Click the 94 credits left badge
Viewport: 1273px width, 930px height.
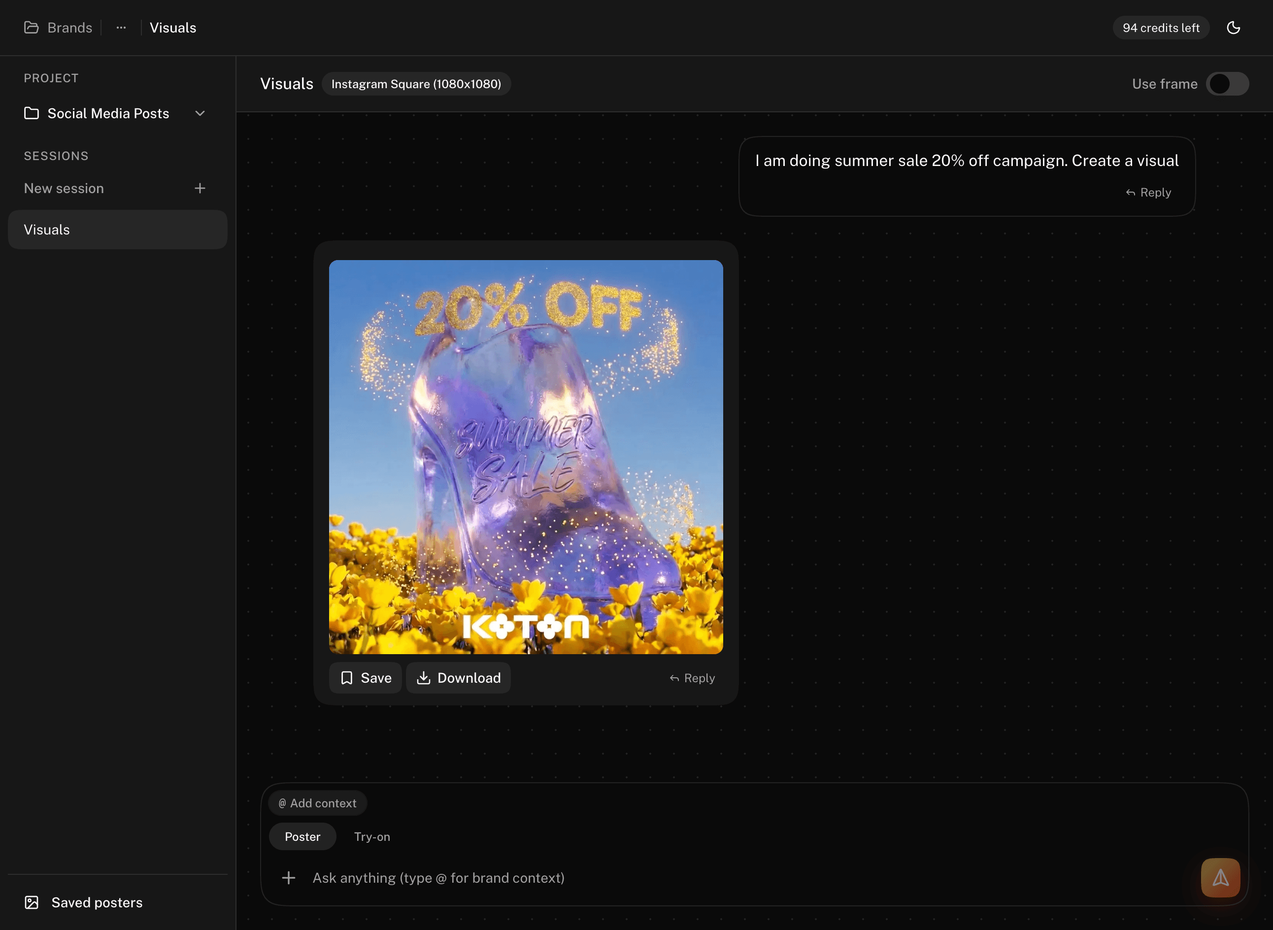click(x=1160, y=28)
